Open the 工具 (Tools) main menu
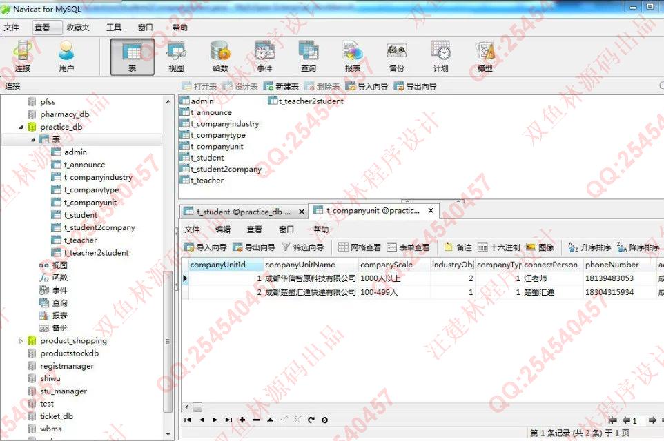This screenshot has height=441, width=664. [114, 28]
